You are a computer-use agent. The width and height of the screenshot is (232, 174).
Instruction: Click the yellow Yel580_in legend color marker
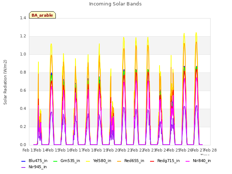click(88, 161)
